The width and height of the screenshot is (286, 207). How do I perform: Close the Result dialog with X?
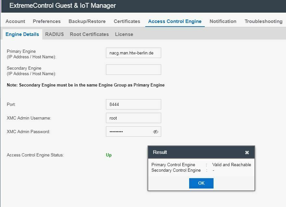(x=247, y=152)
